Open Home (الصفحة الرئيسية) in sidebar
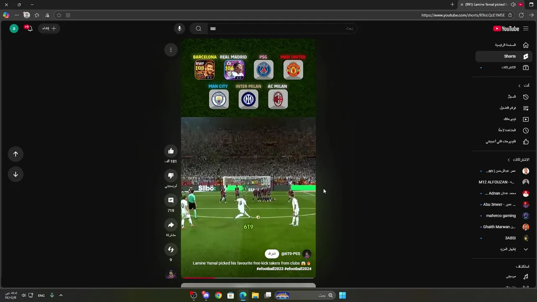The image size is (537, 302). click(x=503, y=45)
